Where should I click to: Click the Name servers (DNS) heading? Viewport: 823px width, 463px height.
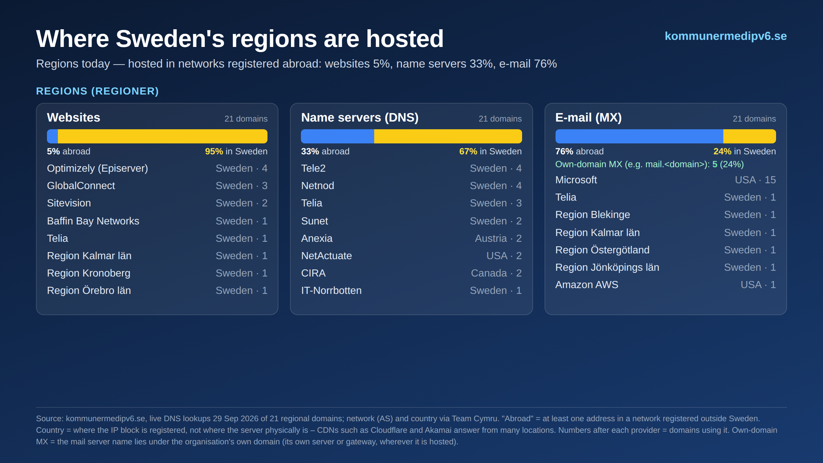pyautogui.click(x=360, y=117)
